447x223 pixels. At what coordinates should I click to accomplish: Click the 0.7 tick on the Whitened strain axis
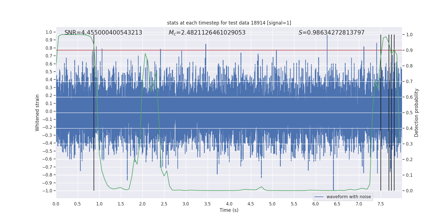point(49,56)
